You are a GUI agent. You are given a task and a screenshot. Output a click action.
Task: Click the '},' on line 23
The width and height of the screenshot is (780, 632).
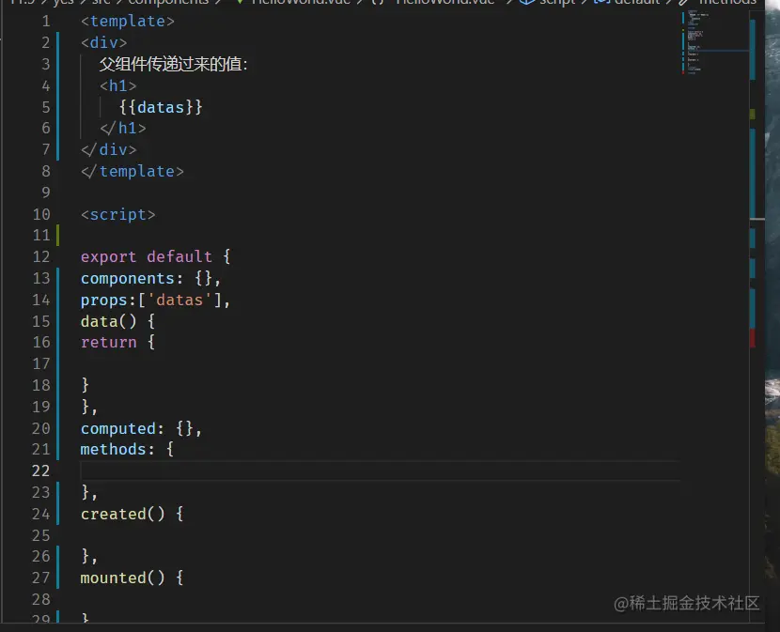click(x=89, y=492)
